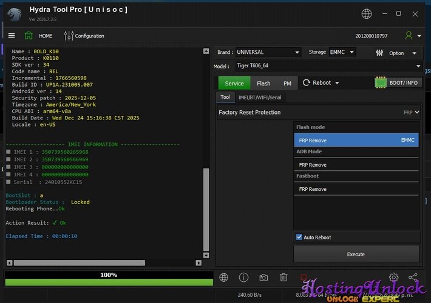The width and height of the screenshot is (431, 303).
Task: Click the horizontal log scrollbar thumb
Action: point(80,263)
